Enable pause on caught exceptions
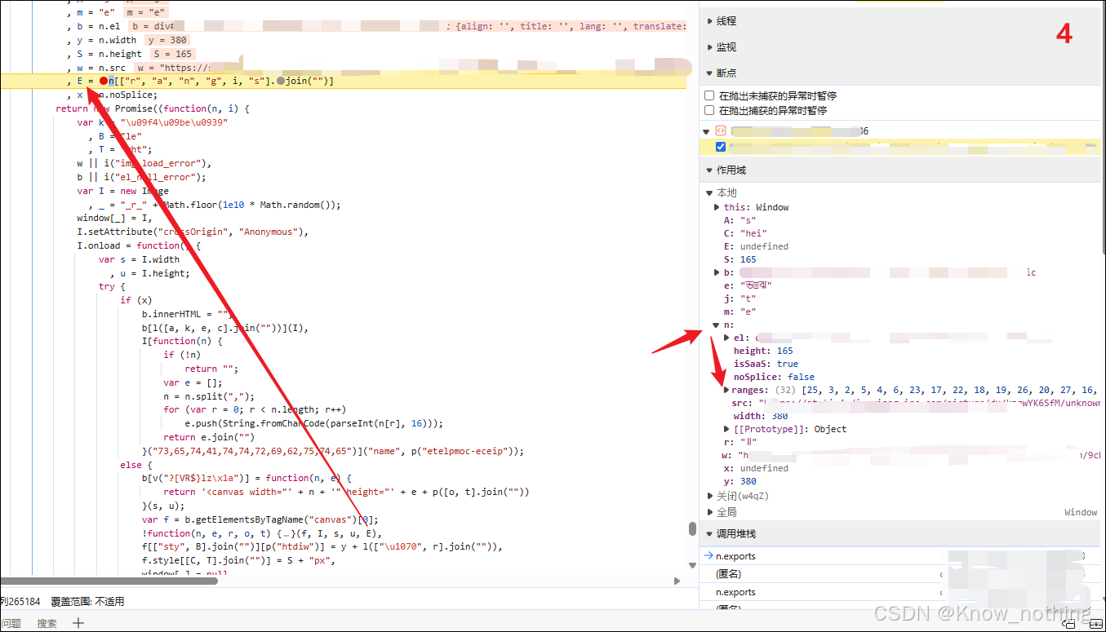This screenshot has height=632, width=1106. click(x=709, y=110)
